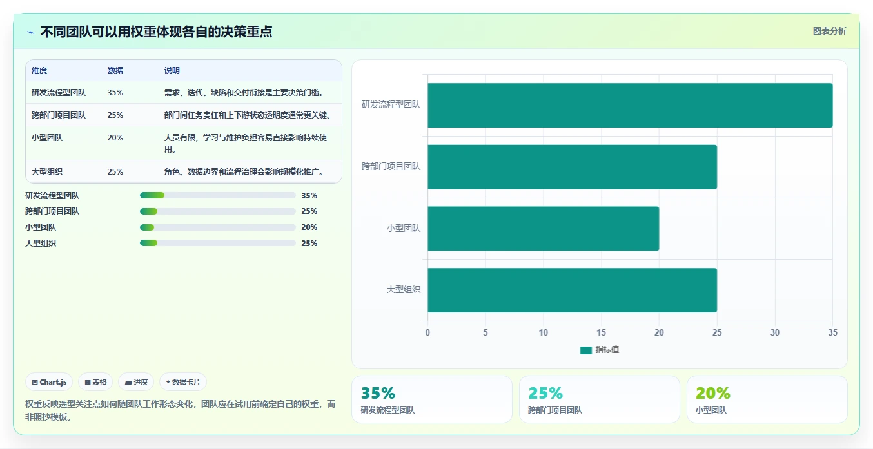The width and height of the screenshot is (873, 449).
Task: Open the 25% 跨部门项目团队 data card
Action: coord(599,399)
